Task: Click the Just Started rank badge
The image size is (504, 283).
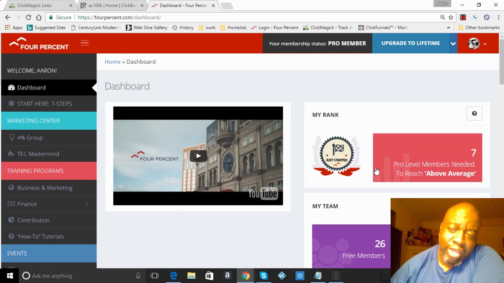Action: click(337, 156)
